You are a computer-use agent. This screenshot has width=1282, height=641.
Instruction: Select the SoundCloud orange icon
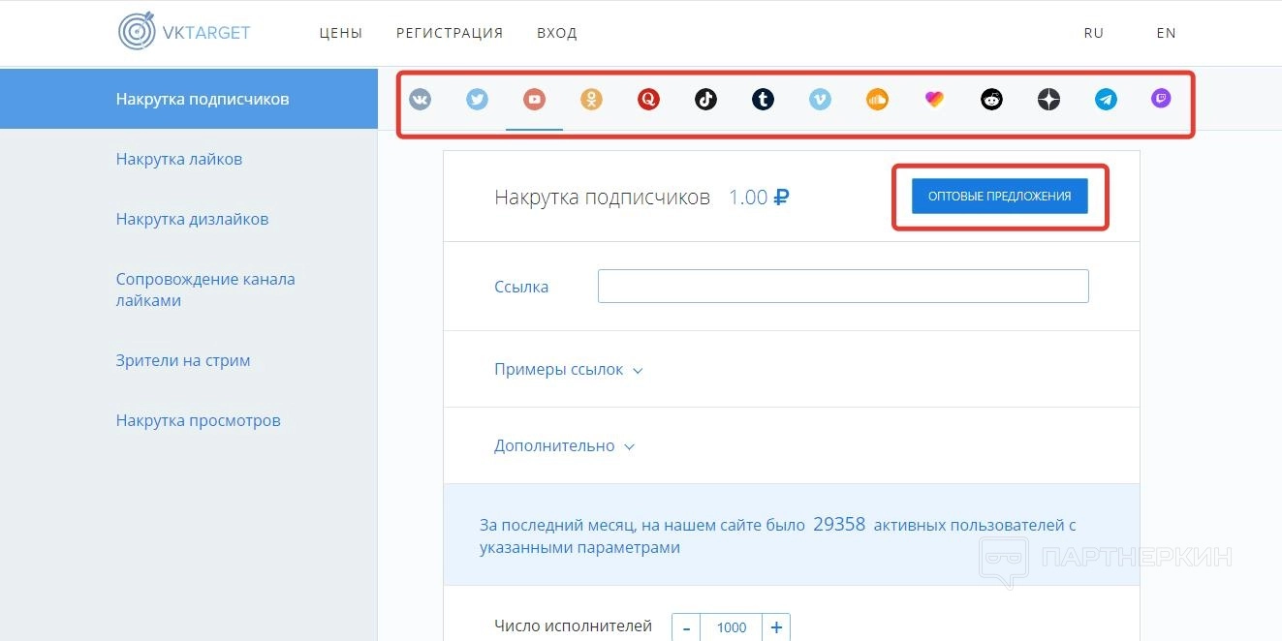(x=877, y=99)
